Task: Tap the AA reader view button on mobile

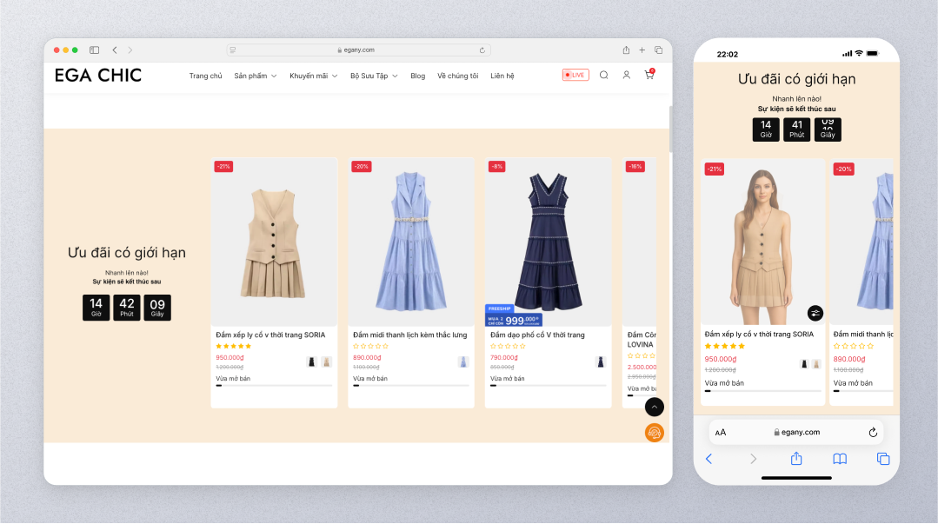Action: pos(721,433)
